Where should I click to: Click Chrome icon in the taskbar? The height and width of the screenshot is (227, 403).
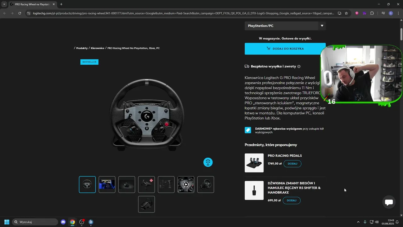(x=72, y=222)
